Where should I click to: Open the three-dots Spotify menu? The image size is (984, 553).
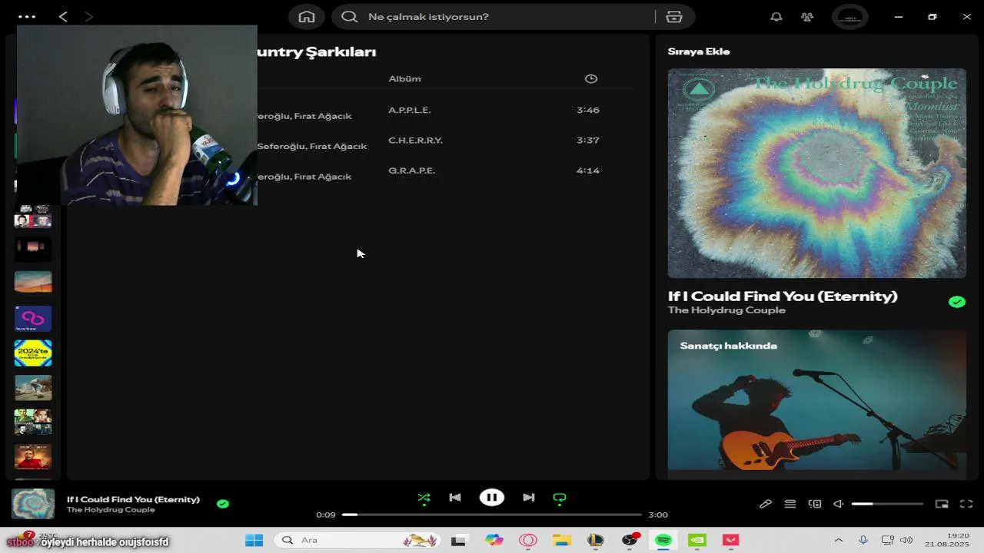pyautogui.click(x=27, y=16)
